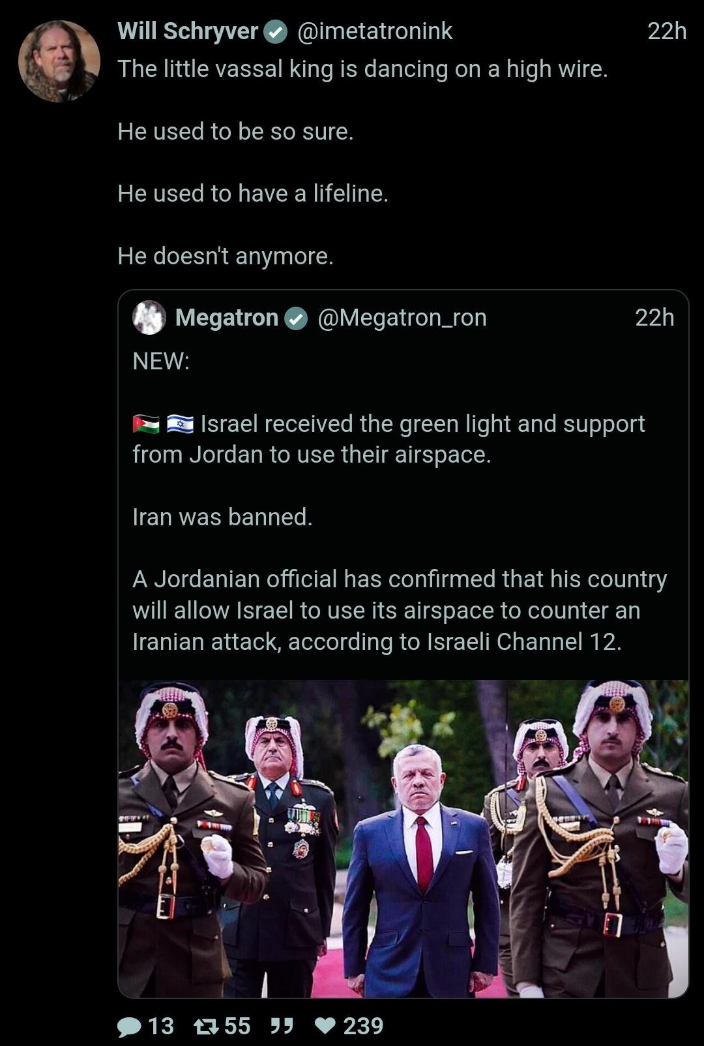Open the quoted tweet text about airspace
Viewport: 704px width, 1046px height.
click(400, 501)
